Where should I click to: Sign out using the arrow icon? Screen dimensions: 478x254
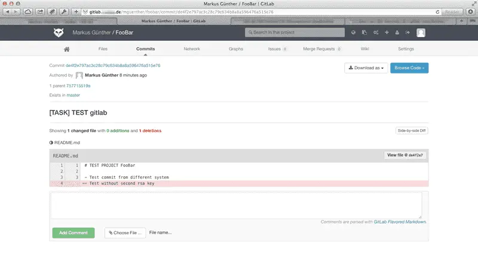click(x=407, y=32)
